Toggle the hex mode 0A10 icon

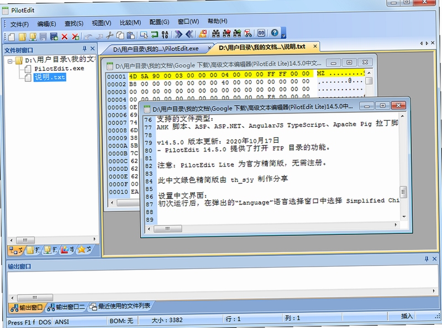click(165, 35)
